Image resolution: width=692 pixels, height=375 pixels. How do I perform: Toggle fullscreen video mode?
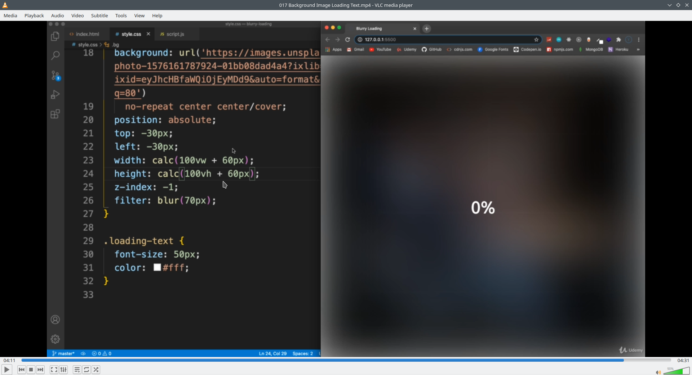54,370
